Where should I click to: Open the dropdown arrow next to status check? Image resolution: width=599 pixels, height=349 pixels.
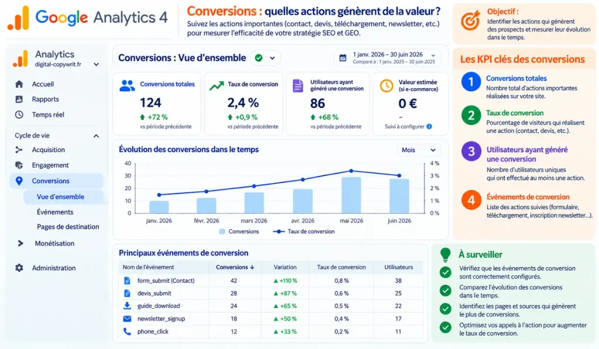(x=273, y=58)
